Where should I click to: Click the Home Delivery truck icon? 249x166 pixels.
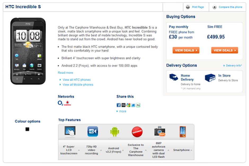[174, 77]
